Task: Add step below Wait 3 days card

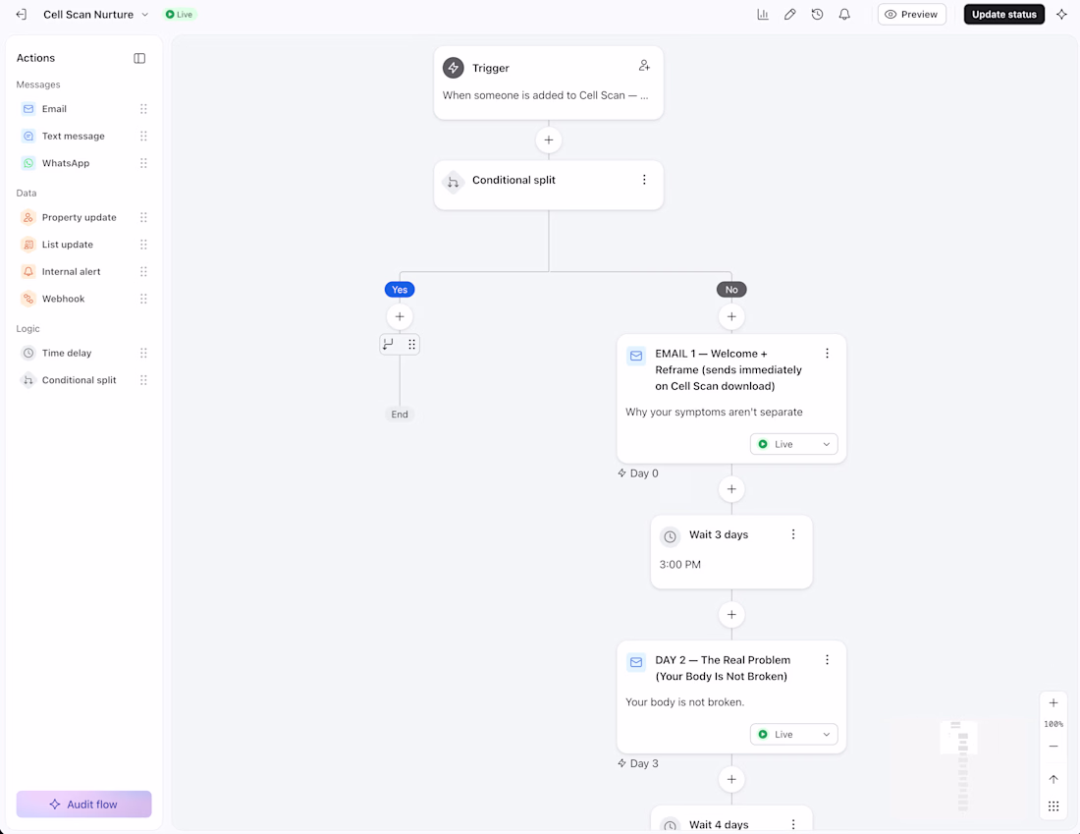Action: tap(731, 615)
